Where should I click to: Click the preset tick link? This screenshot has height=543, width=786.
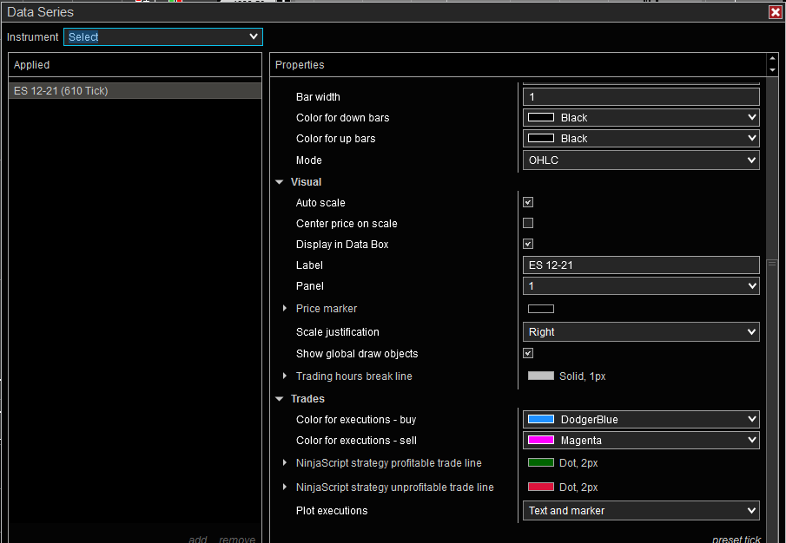736,539
